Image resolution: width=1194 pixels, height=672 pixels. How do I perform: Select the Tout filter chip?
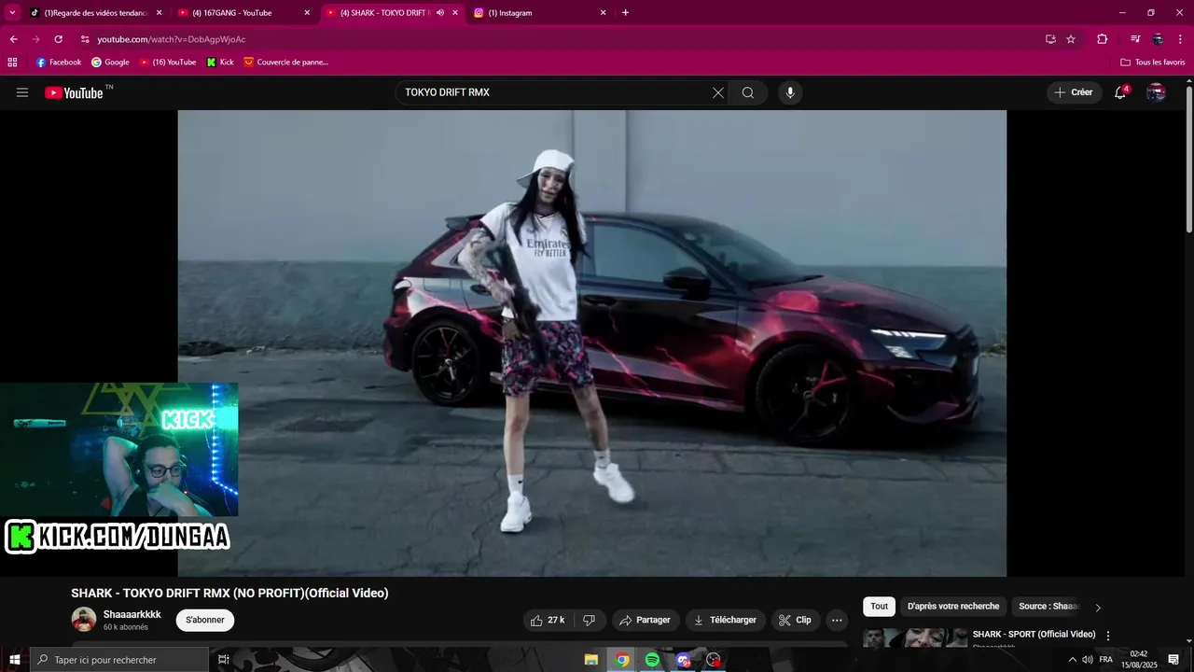879,607
